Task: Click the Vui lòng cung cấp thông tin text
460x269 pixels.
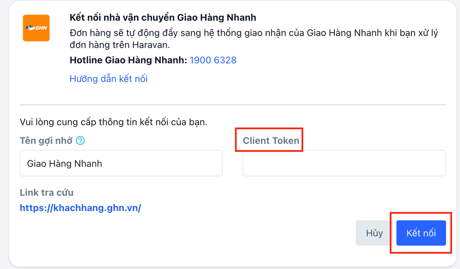Action: click(113, 122)
